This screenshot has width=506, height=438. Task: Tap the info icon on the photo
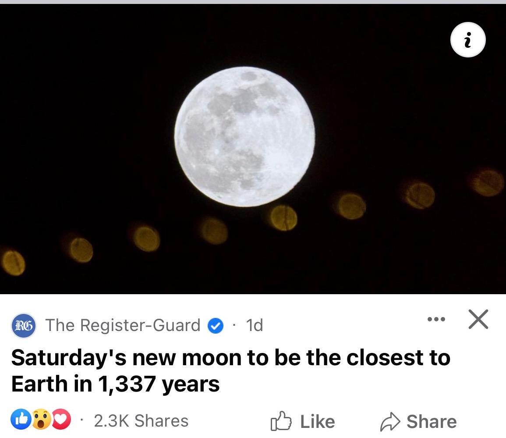pyautogui.click(x=468, y=40)
